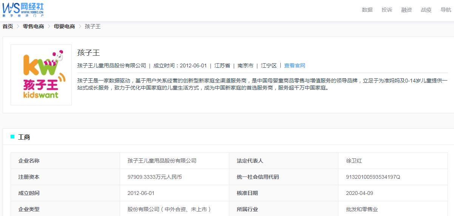
Task: Open the 导航 navigation menu
Action: 446,10
